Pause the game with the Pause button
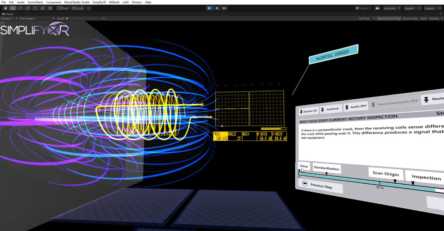Screen dimensions: 444x231 (217, 8)
